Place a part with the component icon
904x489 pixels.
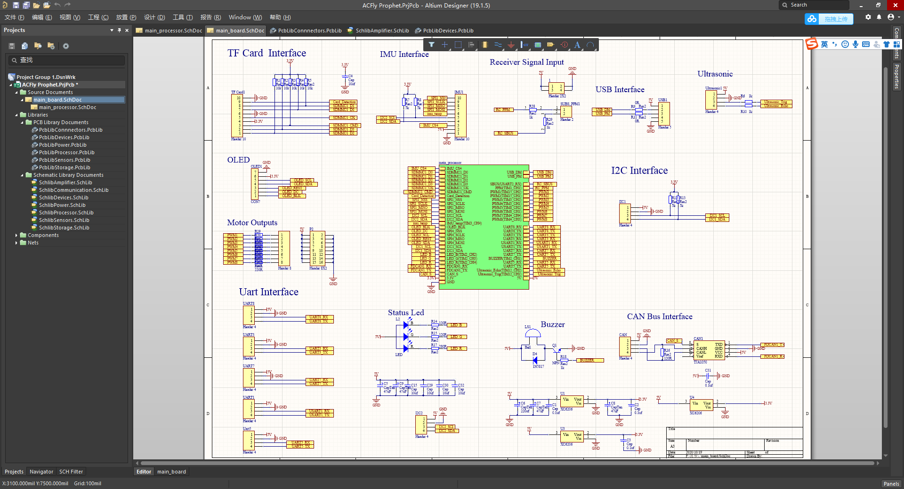[x=484, y=45]
